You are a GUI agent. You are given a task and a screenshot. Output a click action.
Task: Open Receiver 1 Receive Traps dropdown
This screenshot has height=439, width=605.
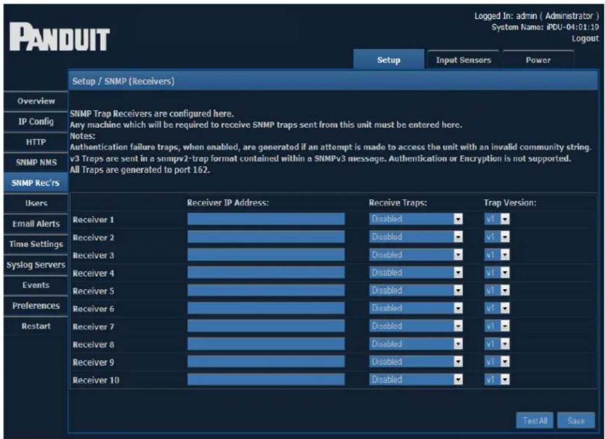pyautogui.click(x=416, y=219)
